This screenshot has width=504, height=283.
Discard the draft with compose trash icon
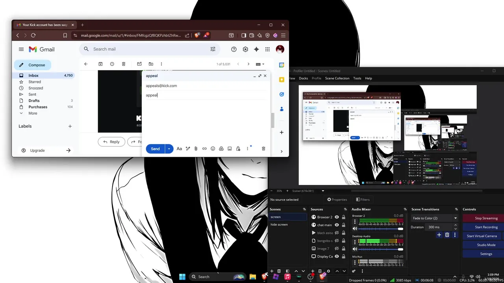coord(263,149)
